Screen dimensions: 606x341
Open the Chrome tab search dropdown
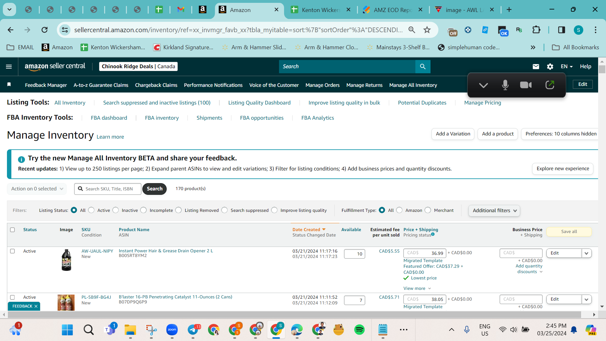(9, 10)
